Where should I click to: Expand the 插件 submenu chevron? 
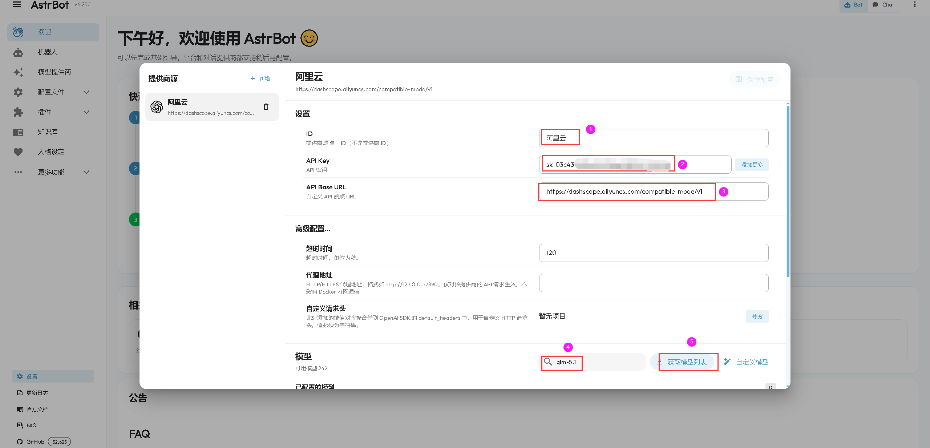pos(86,112)
